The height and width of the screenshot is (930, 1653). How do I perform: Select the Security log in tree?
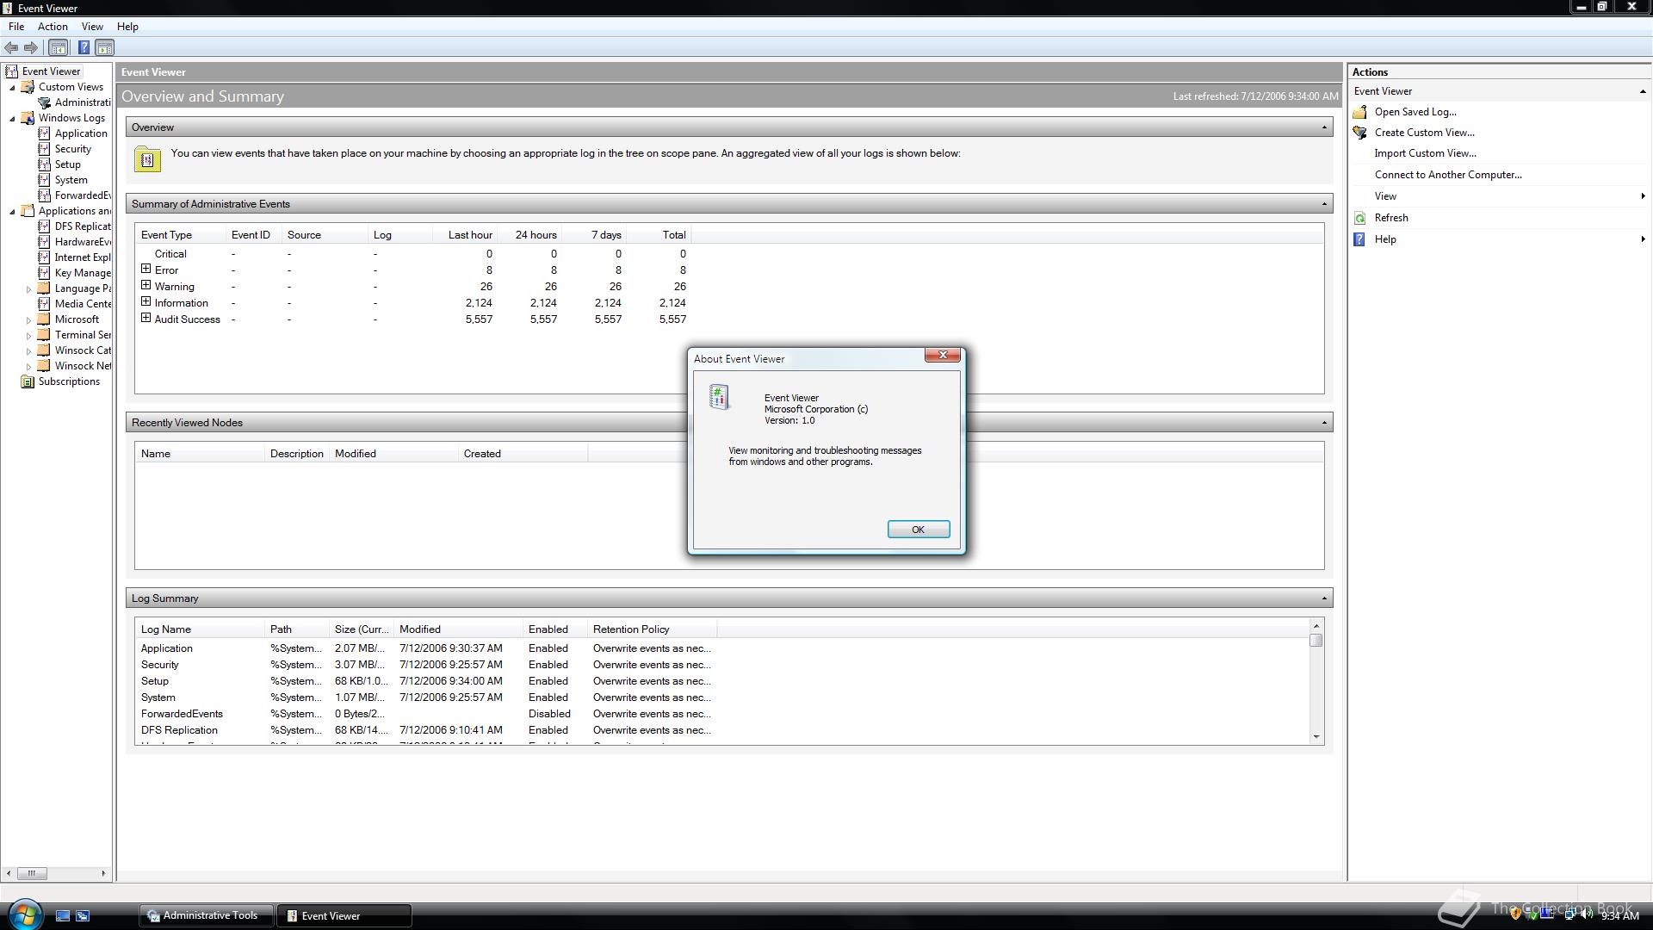(x=72, y=149)
